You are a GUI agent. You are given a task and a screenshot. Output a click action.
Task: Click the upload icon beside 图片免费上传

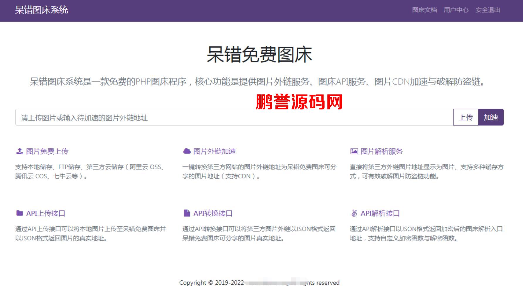[x=19, y=151]
